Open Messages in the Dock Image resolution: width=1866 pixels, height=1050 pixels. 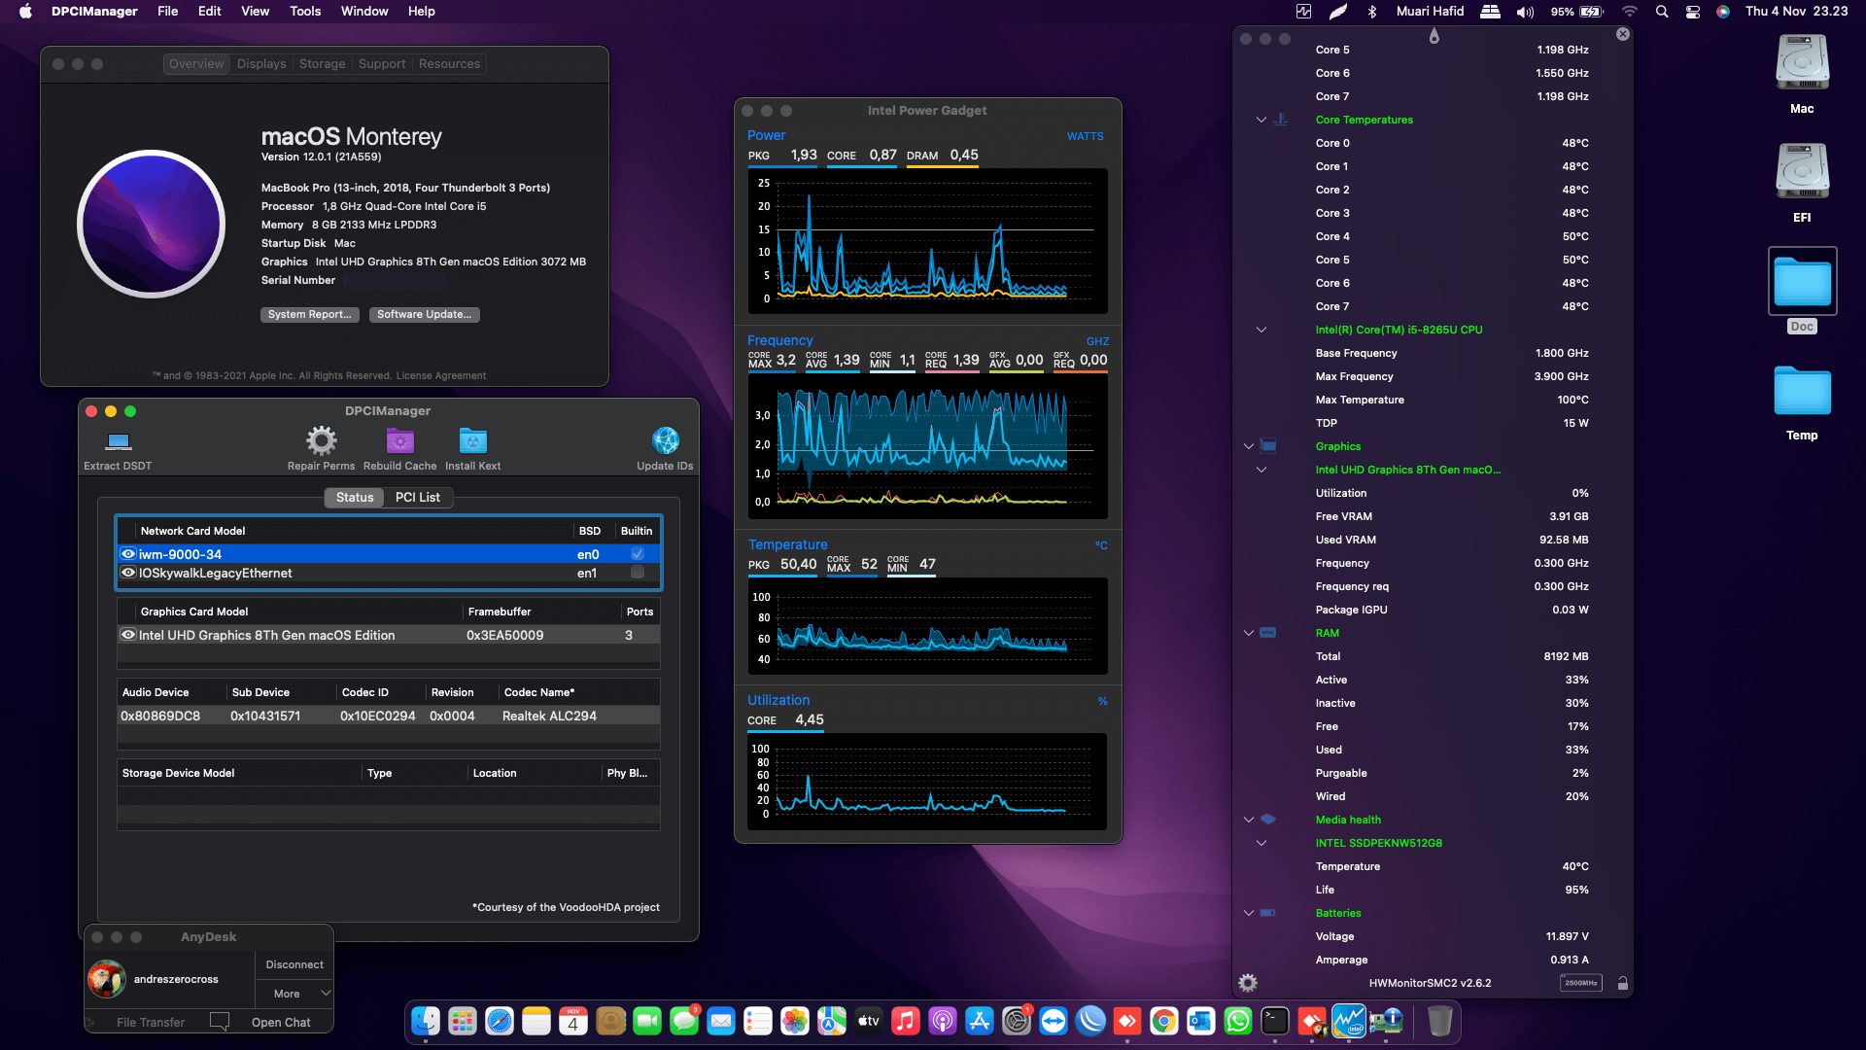(x=684, y=1021)
